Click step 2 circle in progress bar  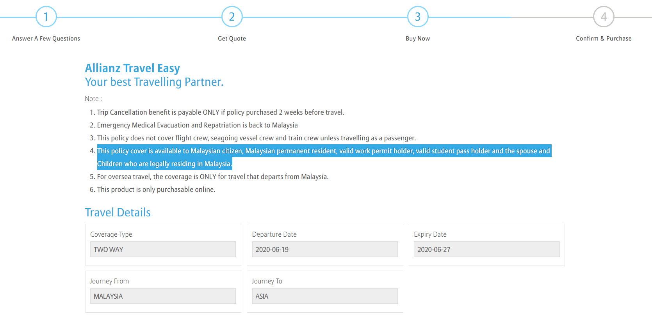click(x=232, y=17)
